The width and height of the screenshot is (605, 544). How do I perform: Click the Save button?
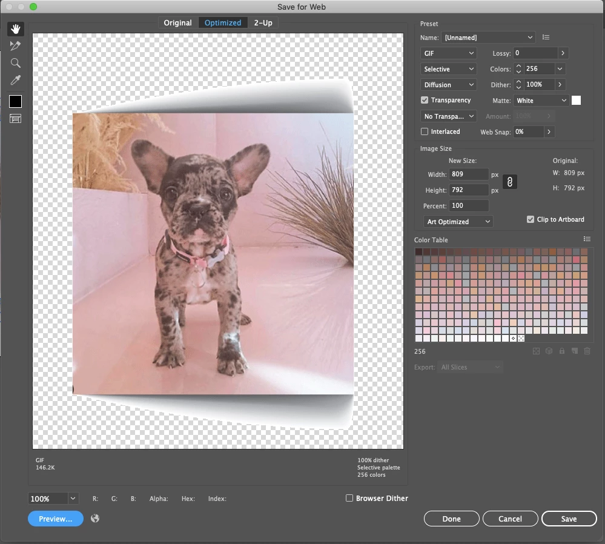569,519
